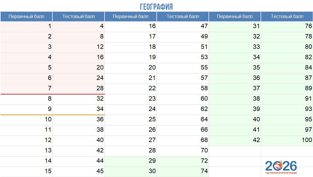
Task: Click the middle Тестовый балл column header
Action: coord(183,17)
